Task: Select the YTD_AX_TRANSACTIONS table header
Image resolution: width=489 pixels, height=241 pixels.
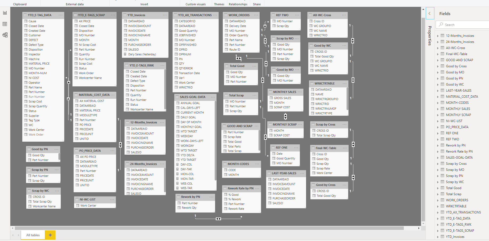Action: point(195,15)
